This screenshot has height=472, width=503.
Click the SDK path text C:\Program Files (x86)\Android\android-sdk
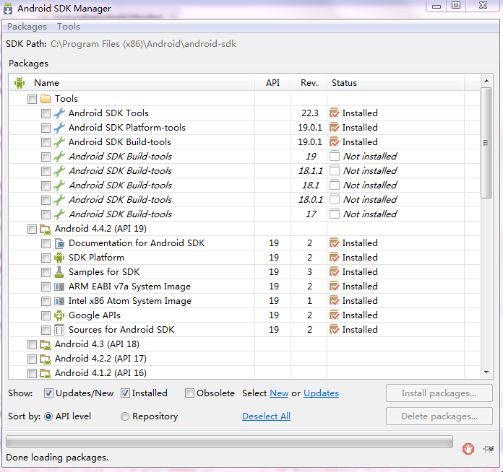coord(143,44)
